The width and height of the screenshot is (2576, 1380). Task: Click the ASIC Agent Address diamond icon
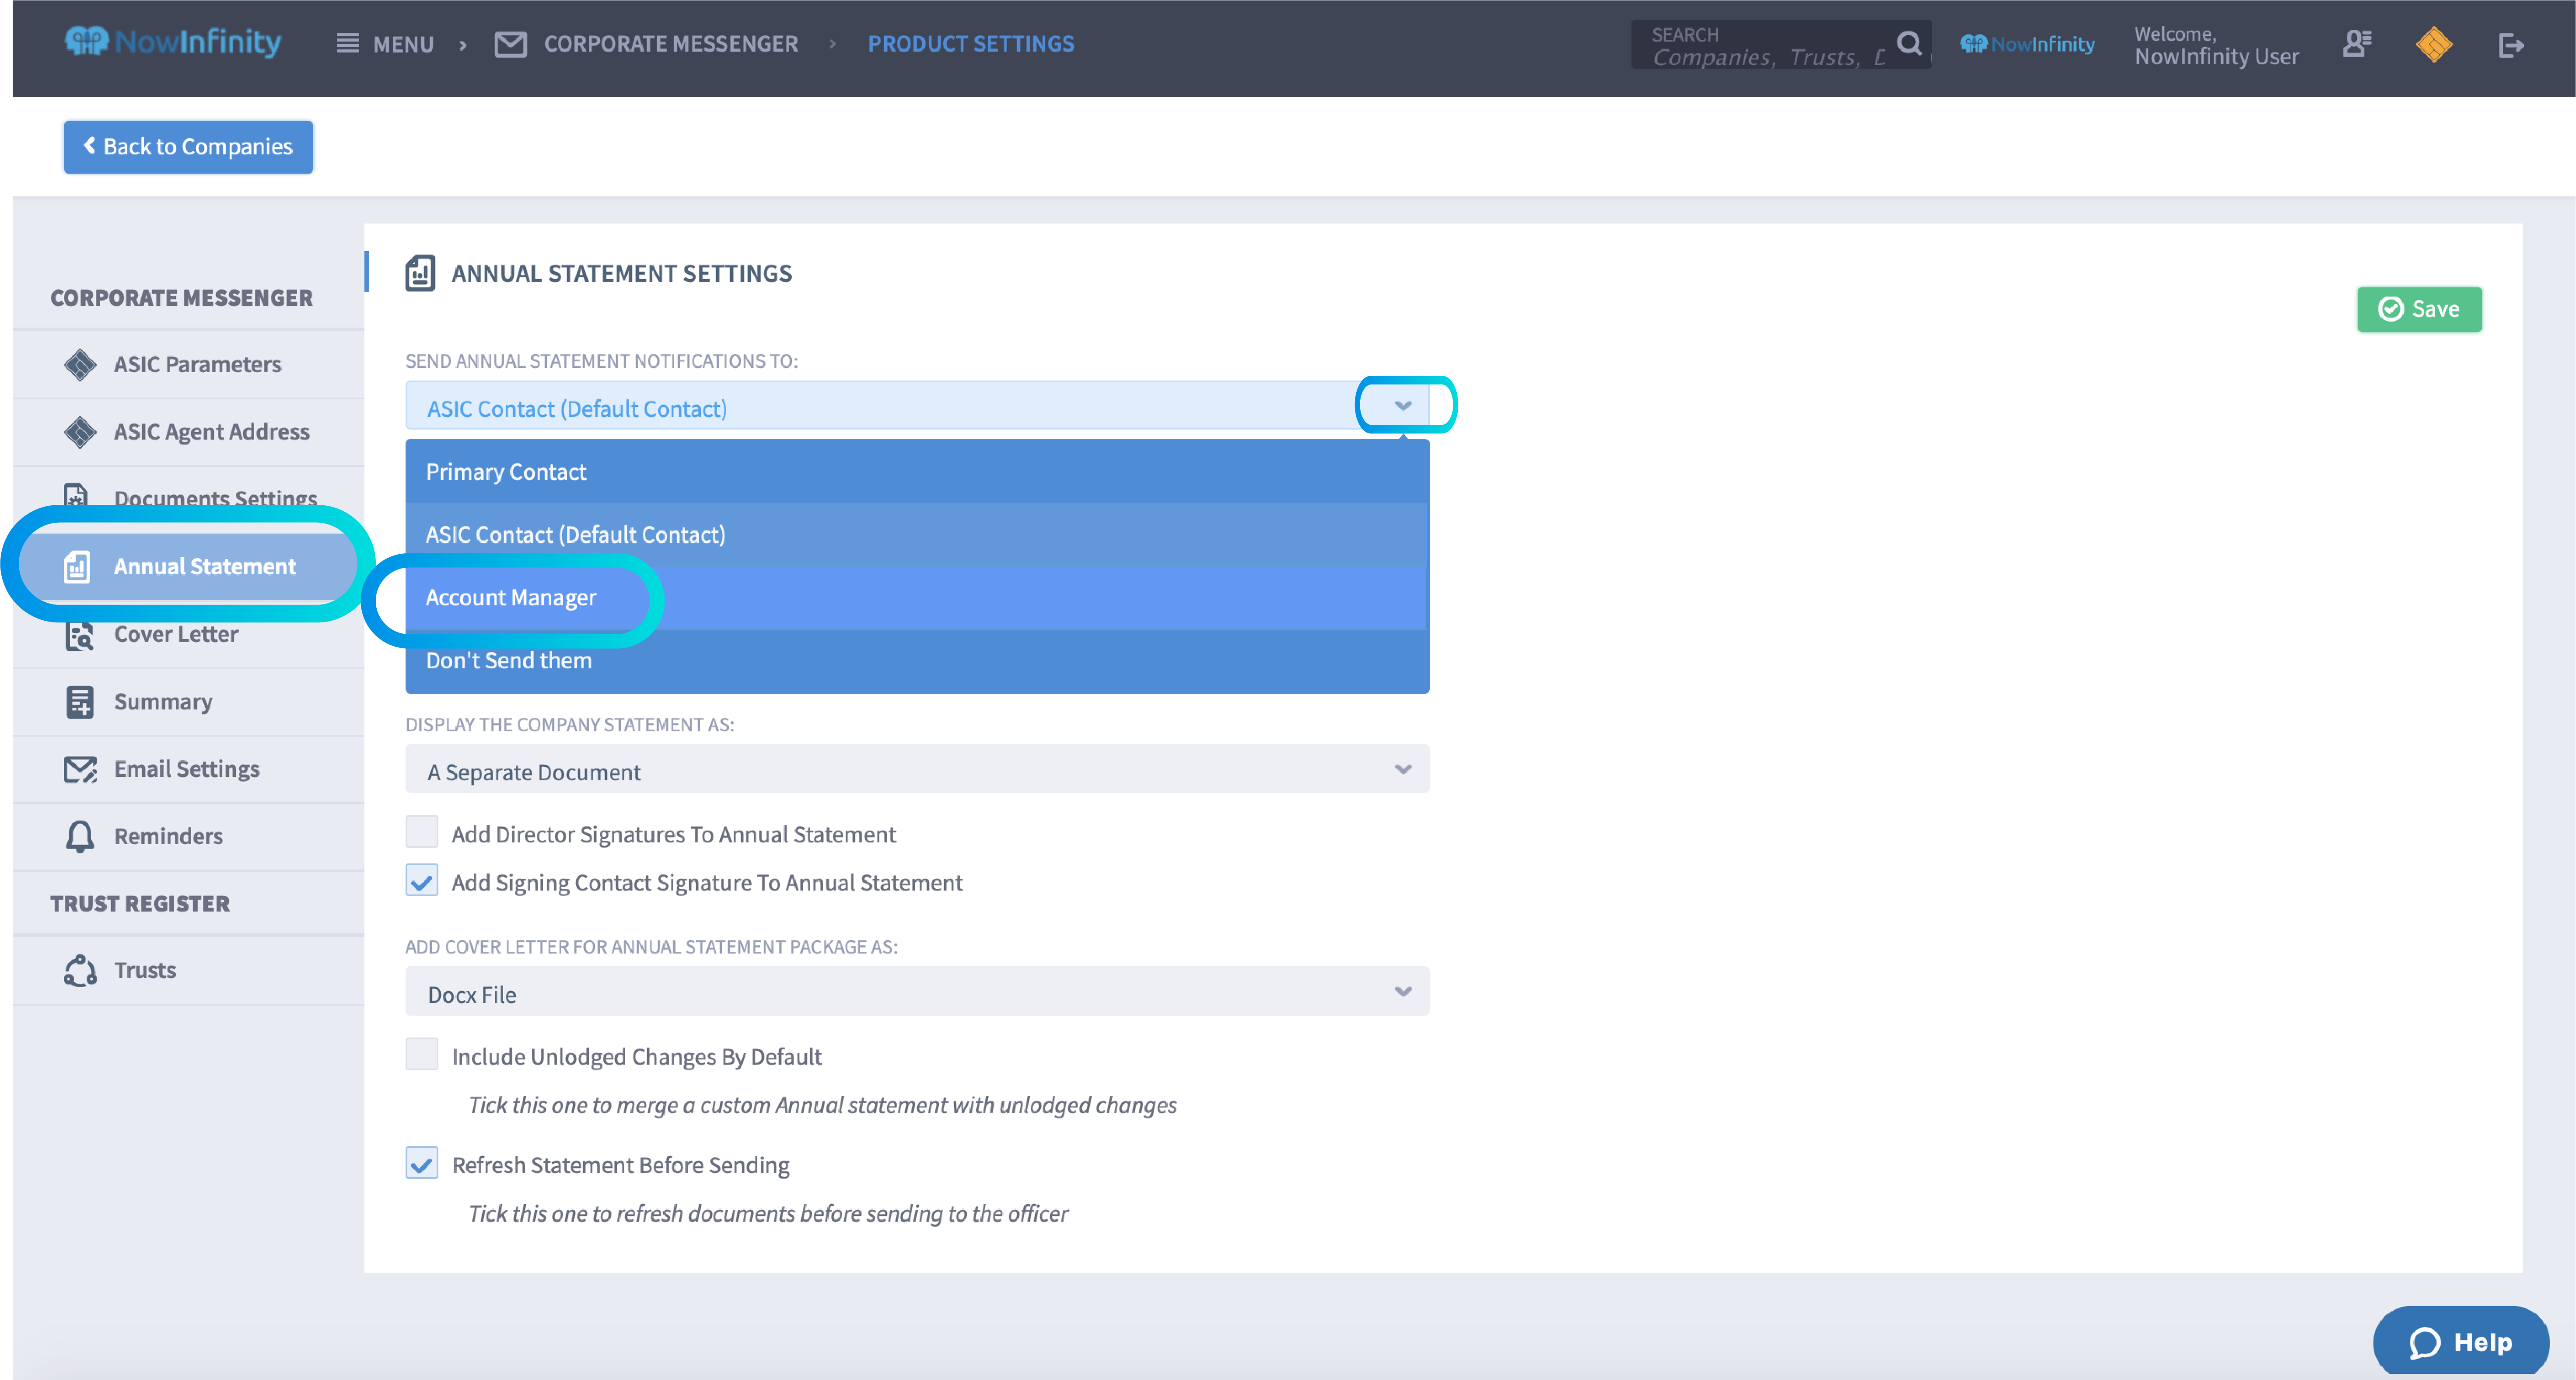point(80,432)
